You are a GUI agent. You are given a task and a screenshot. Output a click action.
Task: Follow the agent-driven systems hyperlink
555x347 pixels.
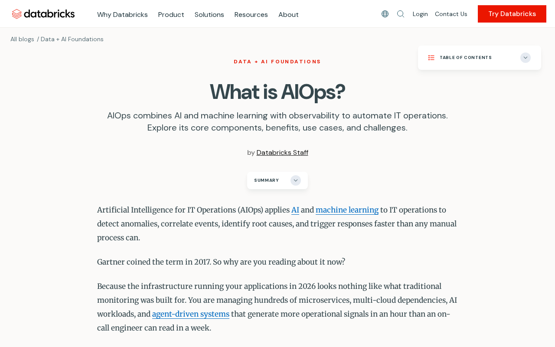coord(191,314)
